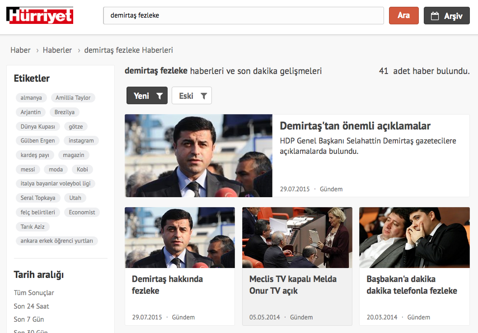Open Başbakan'a dakika dakika telefonla fezleke
The width and height of the screenshot is (478, 333).
click(412, 285)
